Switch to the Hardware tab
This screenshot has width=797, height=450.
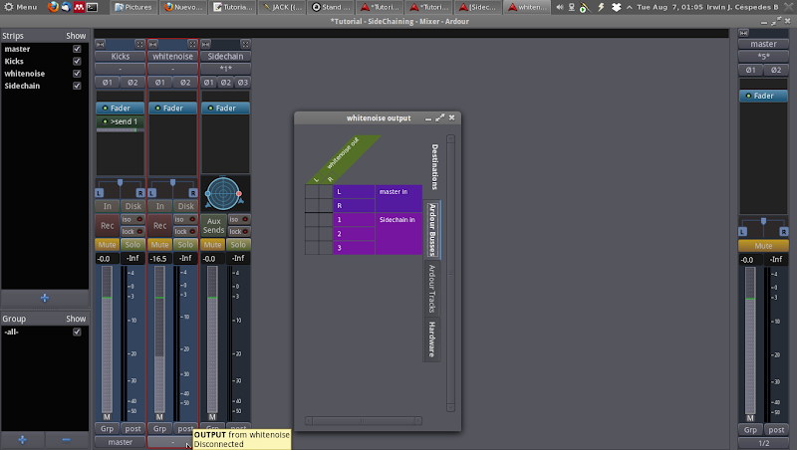(432, 339)
